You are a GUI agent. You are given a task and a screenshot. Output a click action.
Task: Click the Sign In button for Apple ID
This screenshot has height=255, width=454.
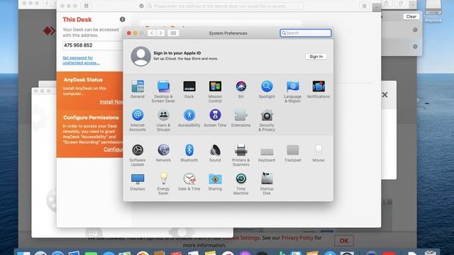pos(316,57)
